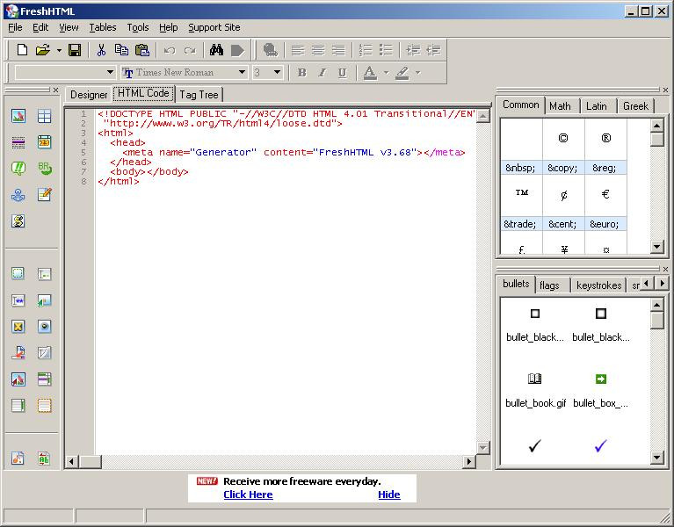Apply highlight color with the marker swatch
674x527 pixels.
(x=402, y=73)
